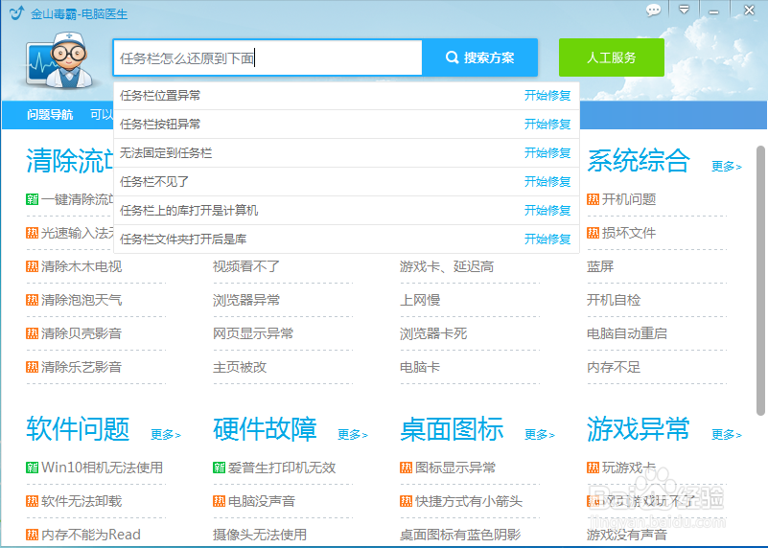The width and height of the screenshot is (768, 548).
Task: Start repair for 任务栏上的库打开是计算机
Action: click(547, 211)
